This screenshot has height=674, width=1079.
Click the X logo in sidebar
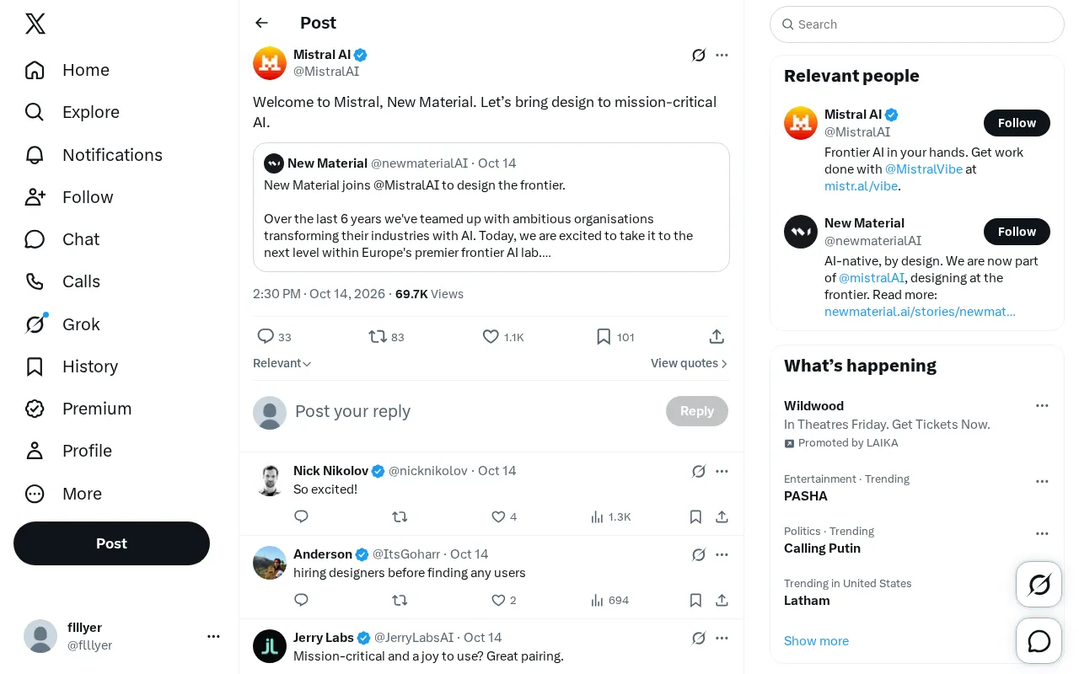coord(35,24)
